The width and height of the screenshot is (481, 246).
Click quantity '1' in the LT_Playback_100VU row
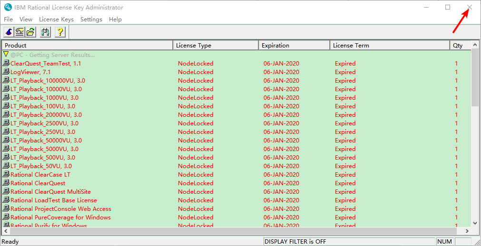click(456, 106)
